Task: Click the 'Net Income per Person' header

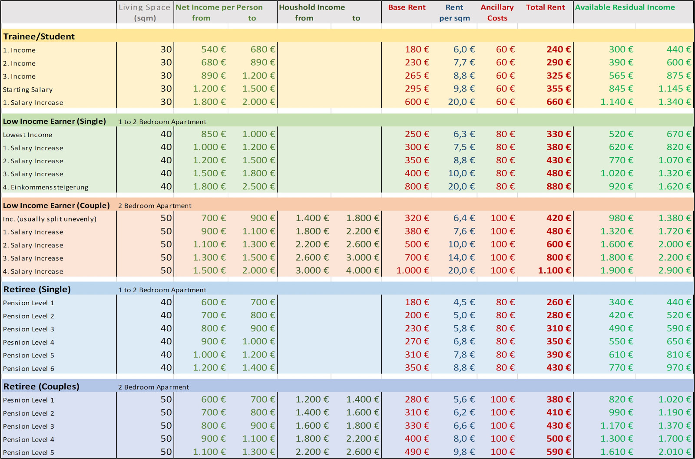Action: coord(219,7)
